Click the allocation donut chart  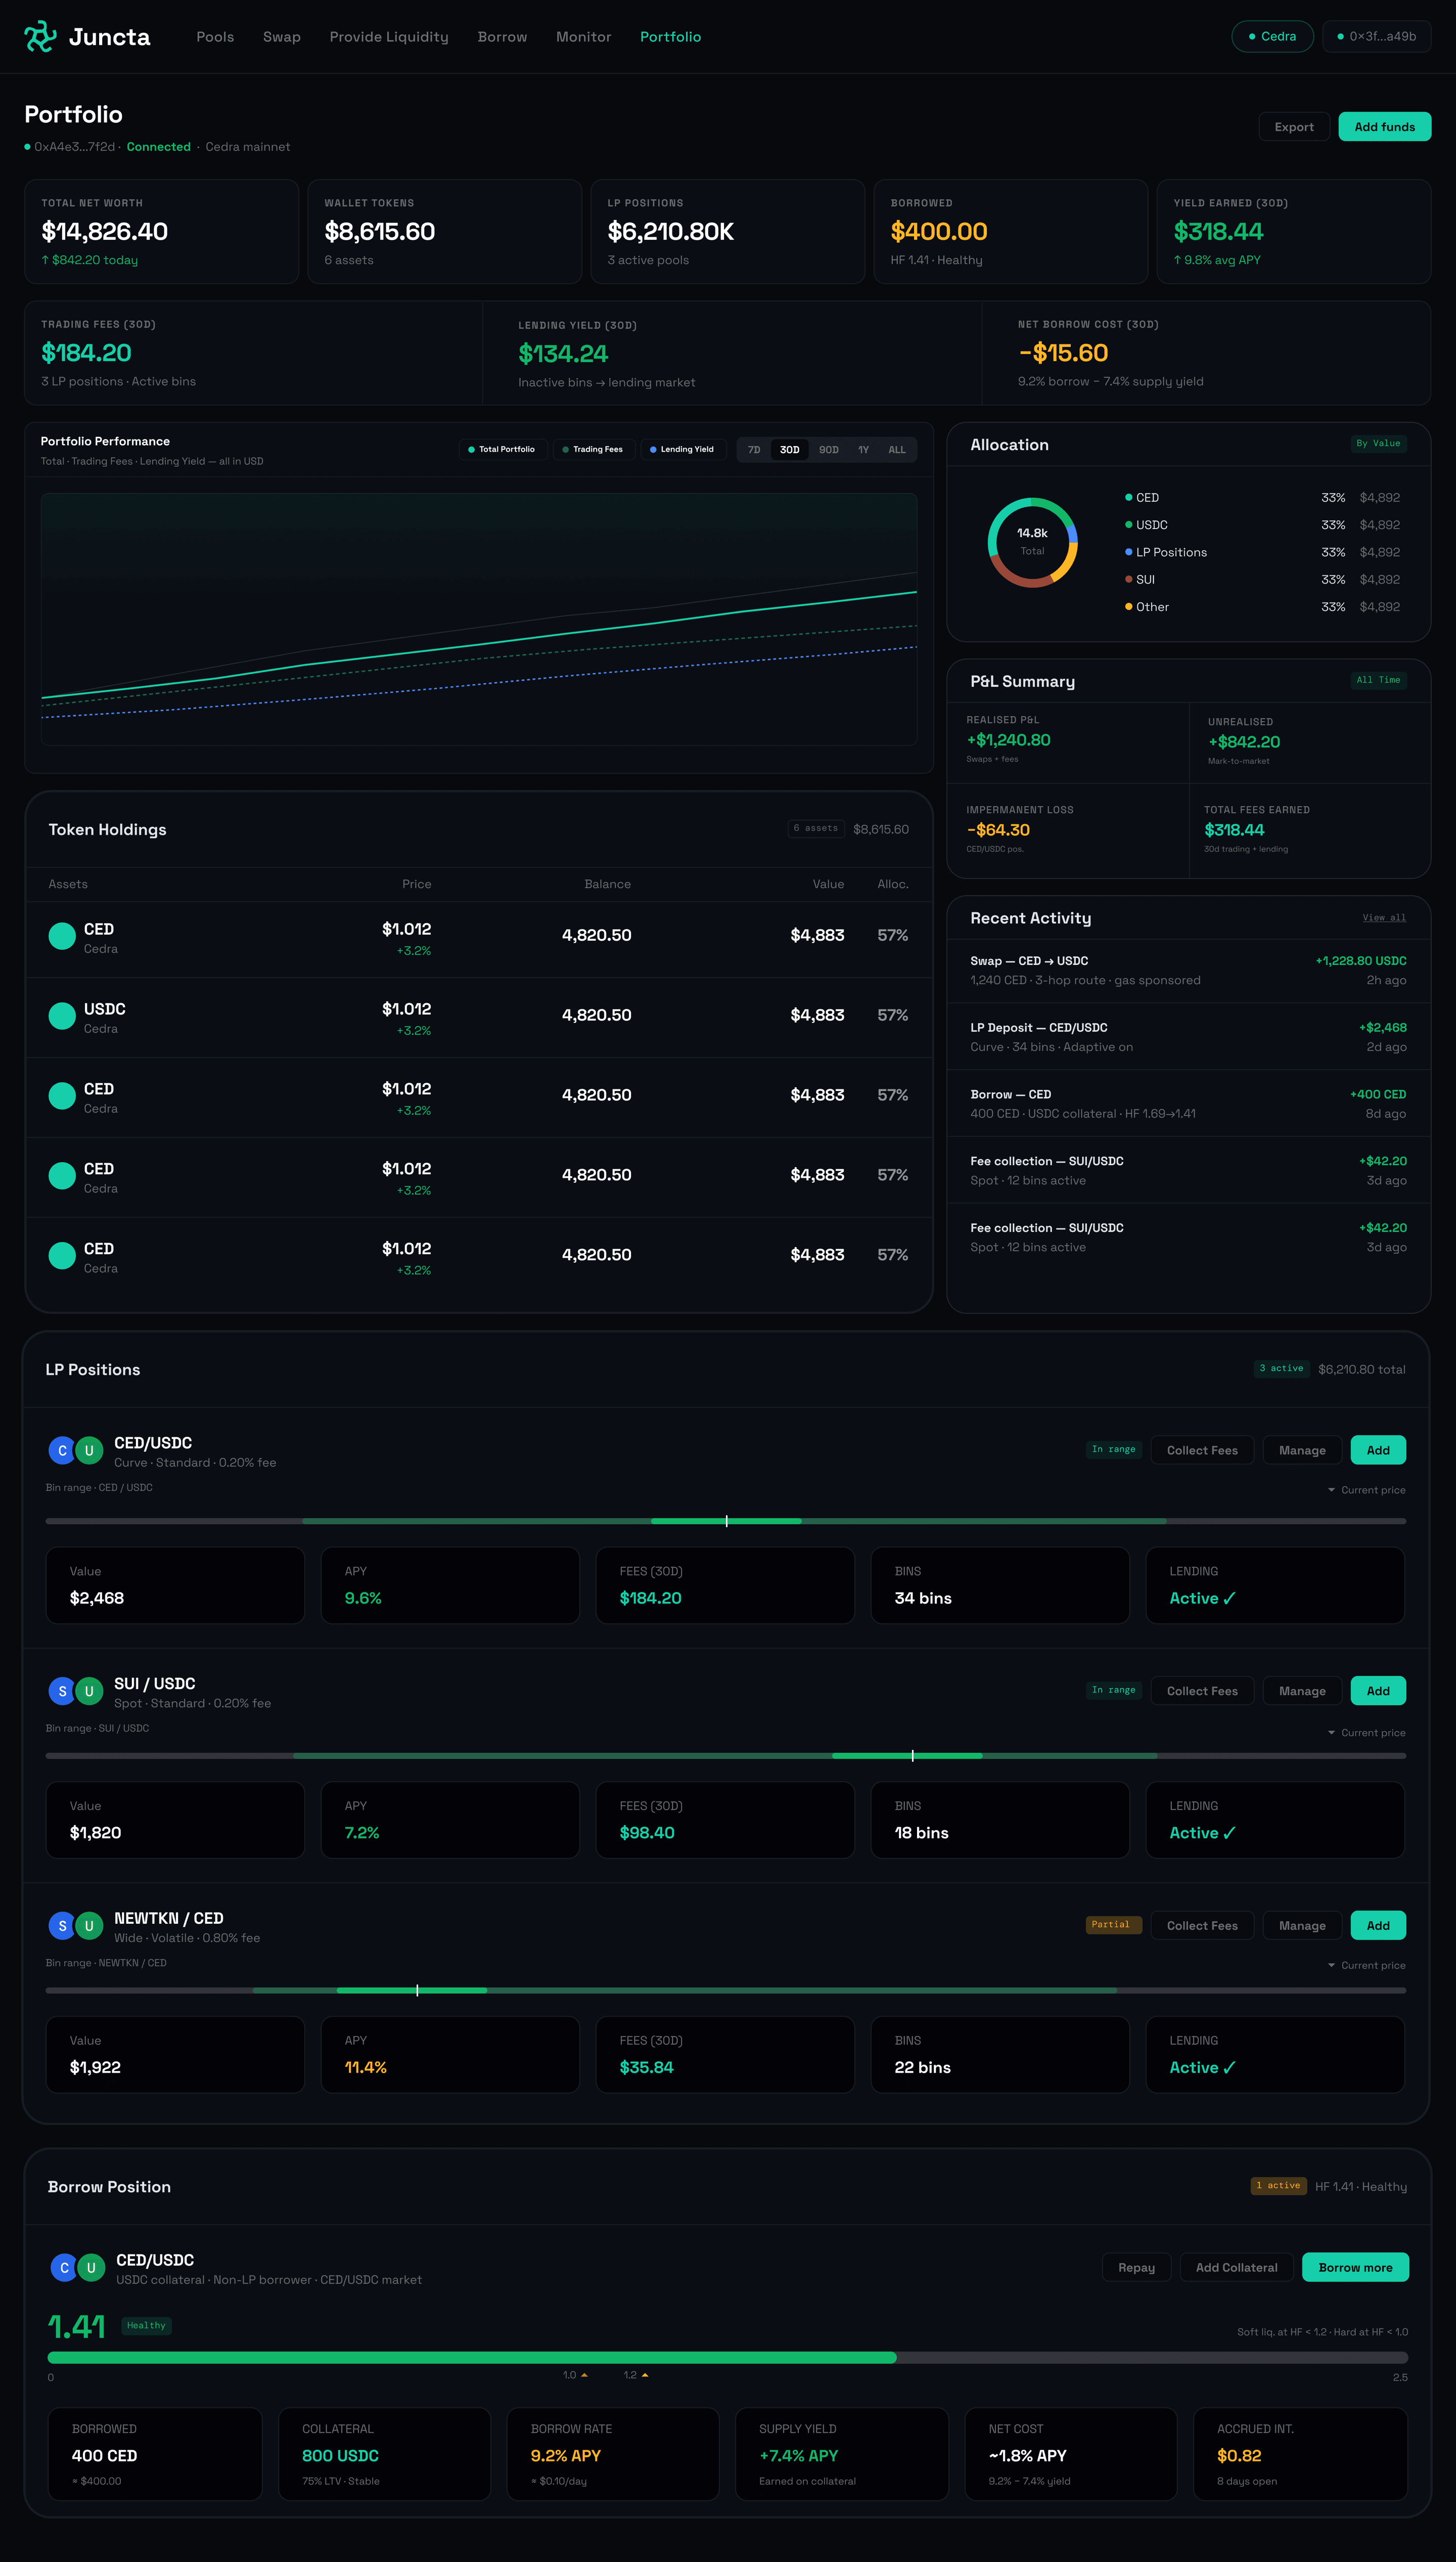click(x=1032, y=542)
